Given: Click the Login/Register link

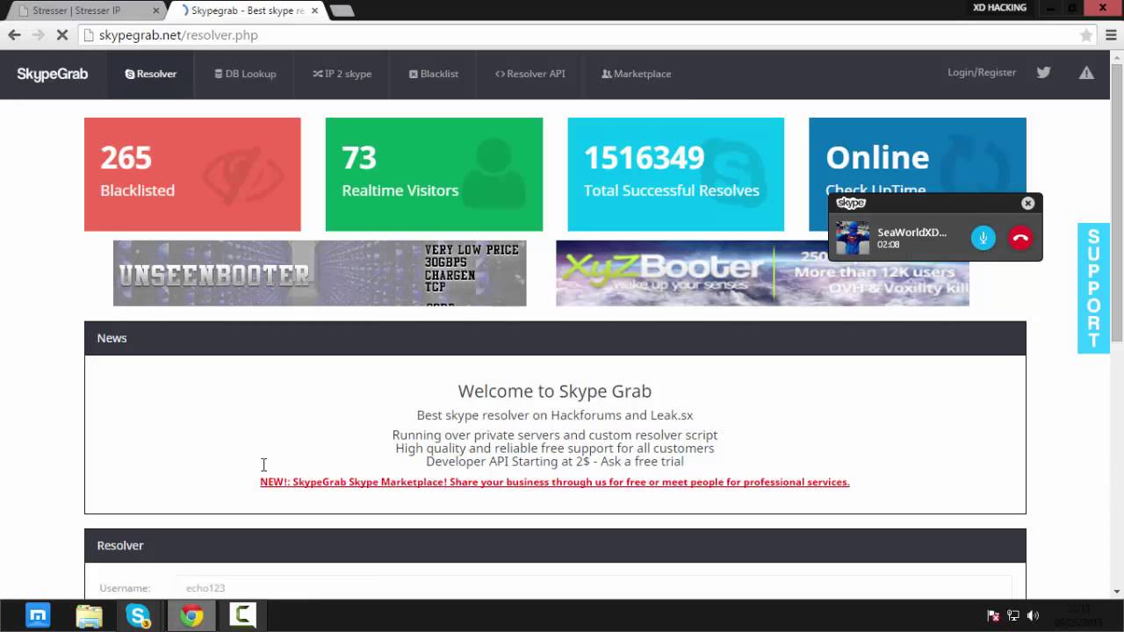Looking at the screenshot, I should 982,73.
